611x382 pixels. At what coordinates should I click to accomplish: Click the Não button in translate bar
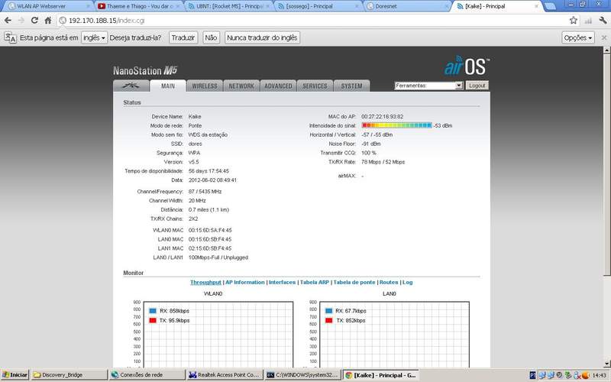211,37
